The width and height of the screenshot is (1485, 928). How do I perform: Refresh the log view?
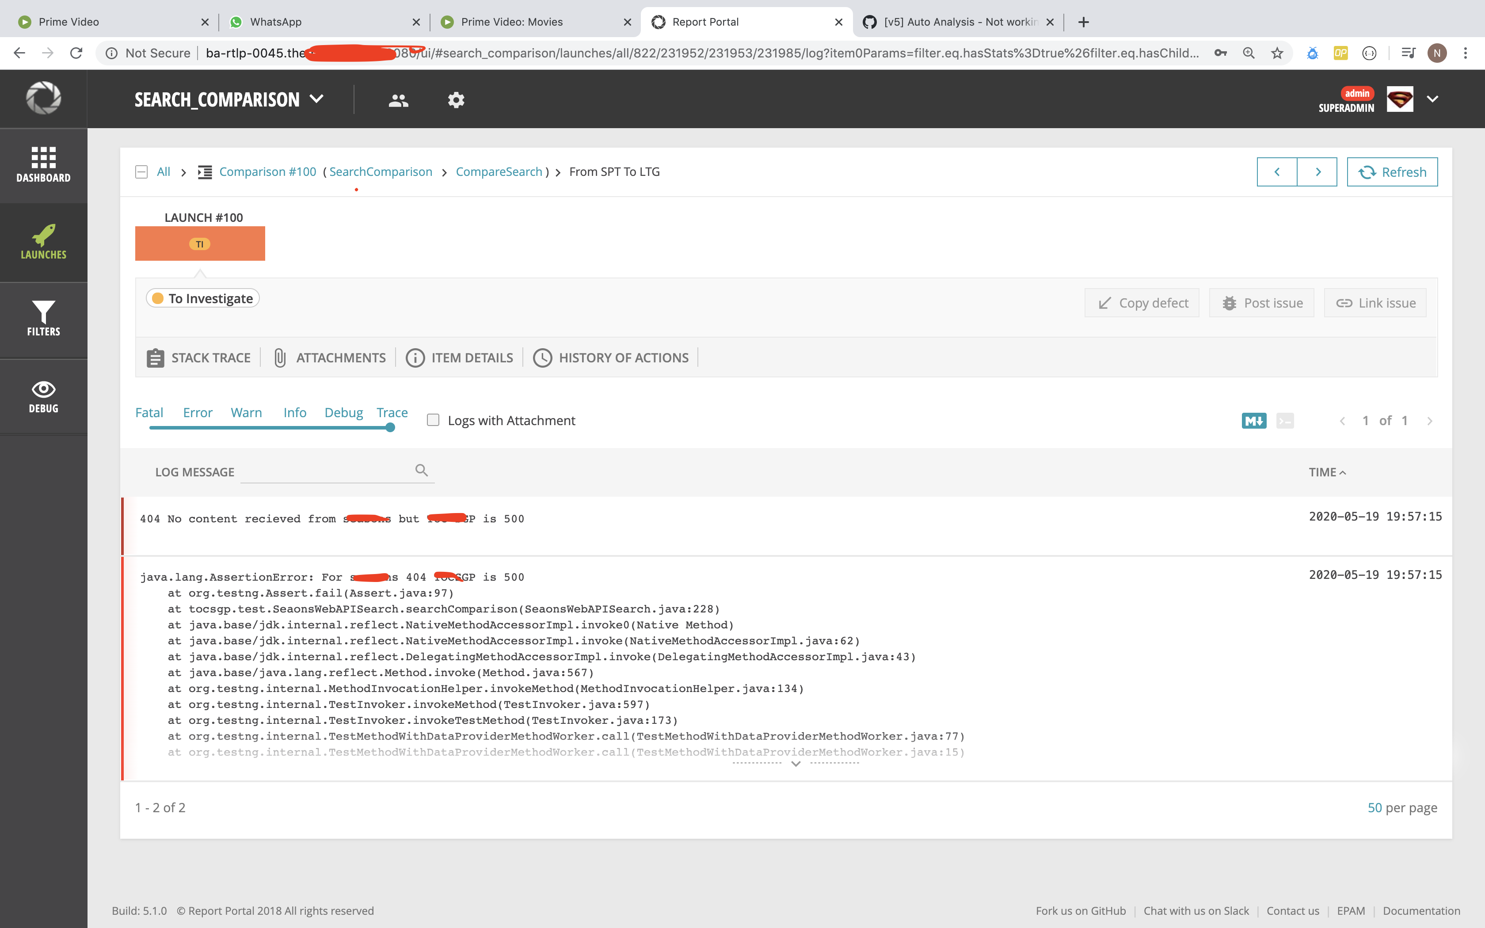coord(1392,172)
